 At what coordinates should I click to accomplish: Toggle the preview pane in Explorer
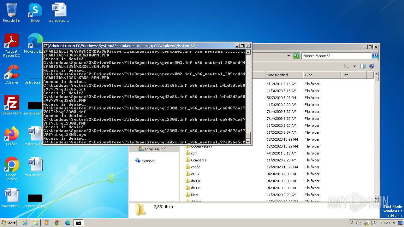tap(363, 66)
